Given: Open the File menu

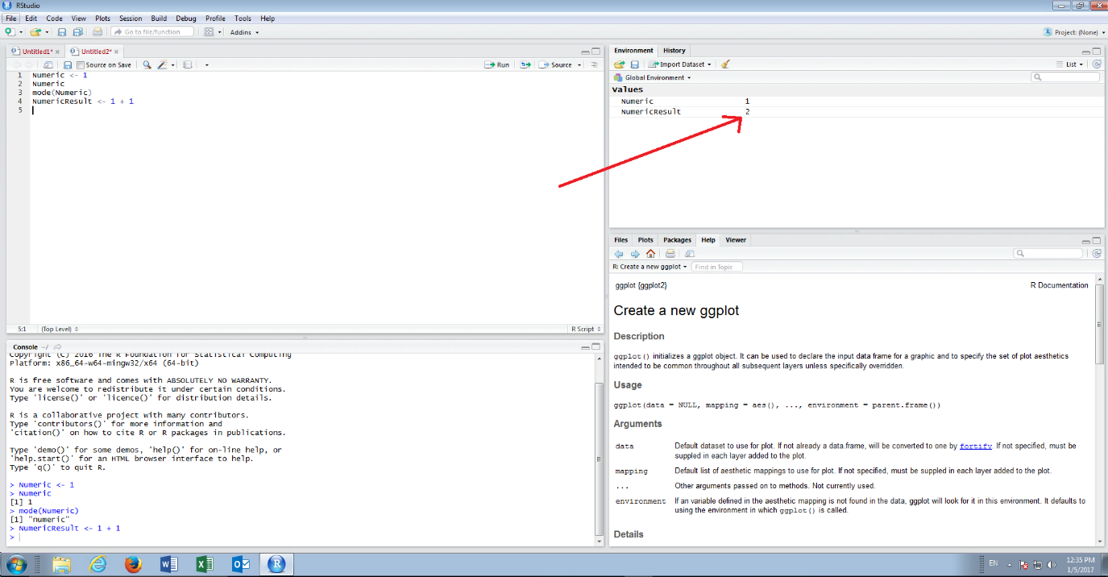Looking at the screenshot, I should coord(11,18).
